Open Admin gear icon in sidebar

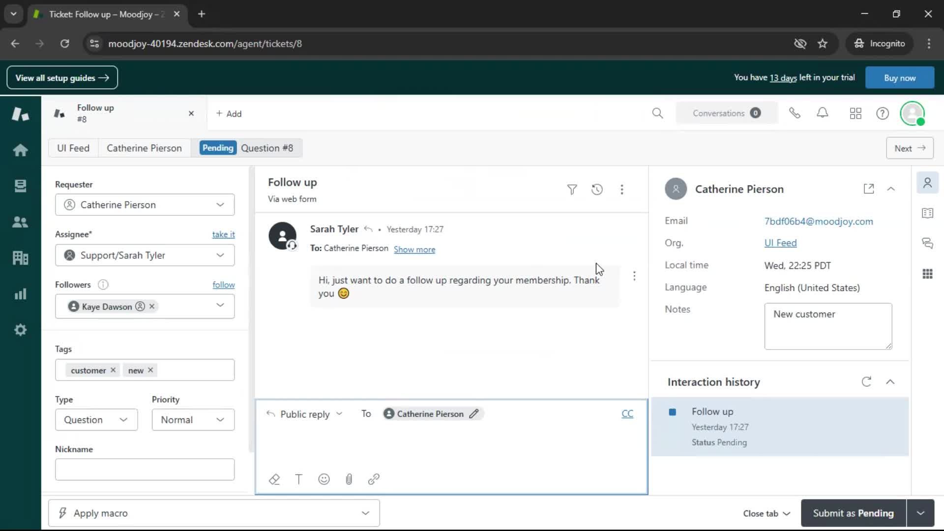(20, 330)
